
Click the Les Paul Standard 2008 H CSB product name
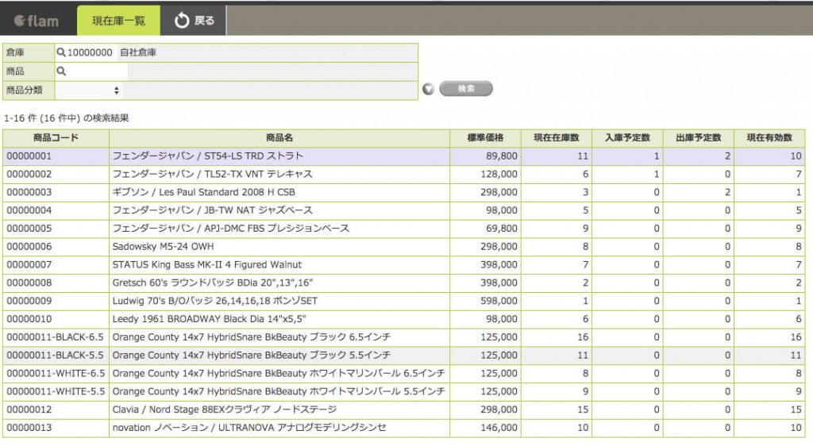(204, 192)
